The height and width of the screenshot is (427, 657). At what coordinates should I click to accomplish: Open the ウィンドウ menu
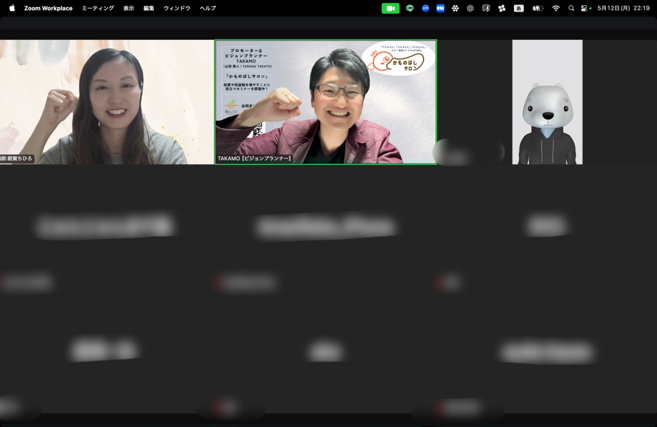176,8
